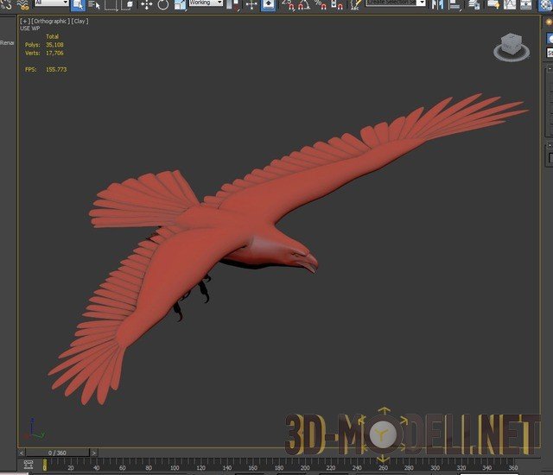Viewport: 553px width, 475px height.
Task: Activate the Select and Move tool
Action: pyautogui.click(x=145, y=4)
